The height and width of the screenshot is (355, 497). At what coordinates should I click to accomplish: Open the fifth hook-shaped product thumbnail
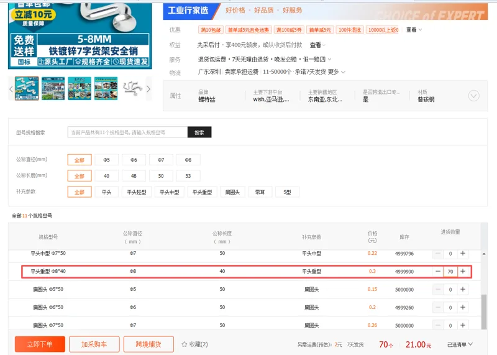(132, 88)
